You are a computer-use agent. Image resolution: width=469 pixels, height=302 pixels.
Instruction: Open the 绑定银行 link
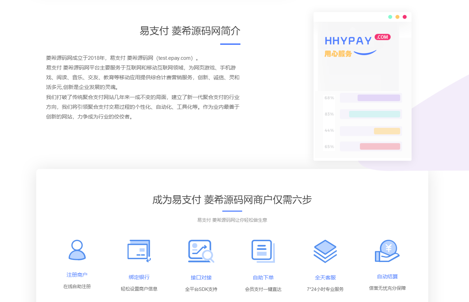coord(139,277)
